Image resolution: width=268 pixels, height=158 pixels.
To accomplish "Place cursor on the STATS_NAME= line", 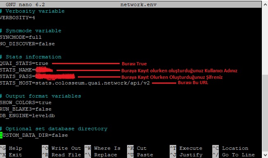I will pyautogui.click(x=27, y=70).
